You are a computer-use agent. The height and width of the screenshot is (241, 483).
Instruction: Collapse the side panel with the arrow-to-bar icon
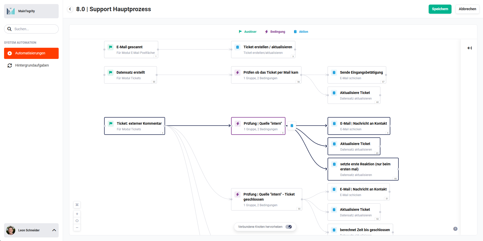click(x=470, y=48)
